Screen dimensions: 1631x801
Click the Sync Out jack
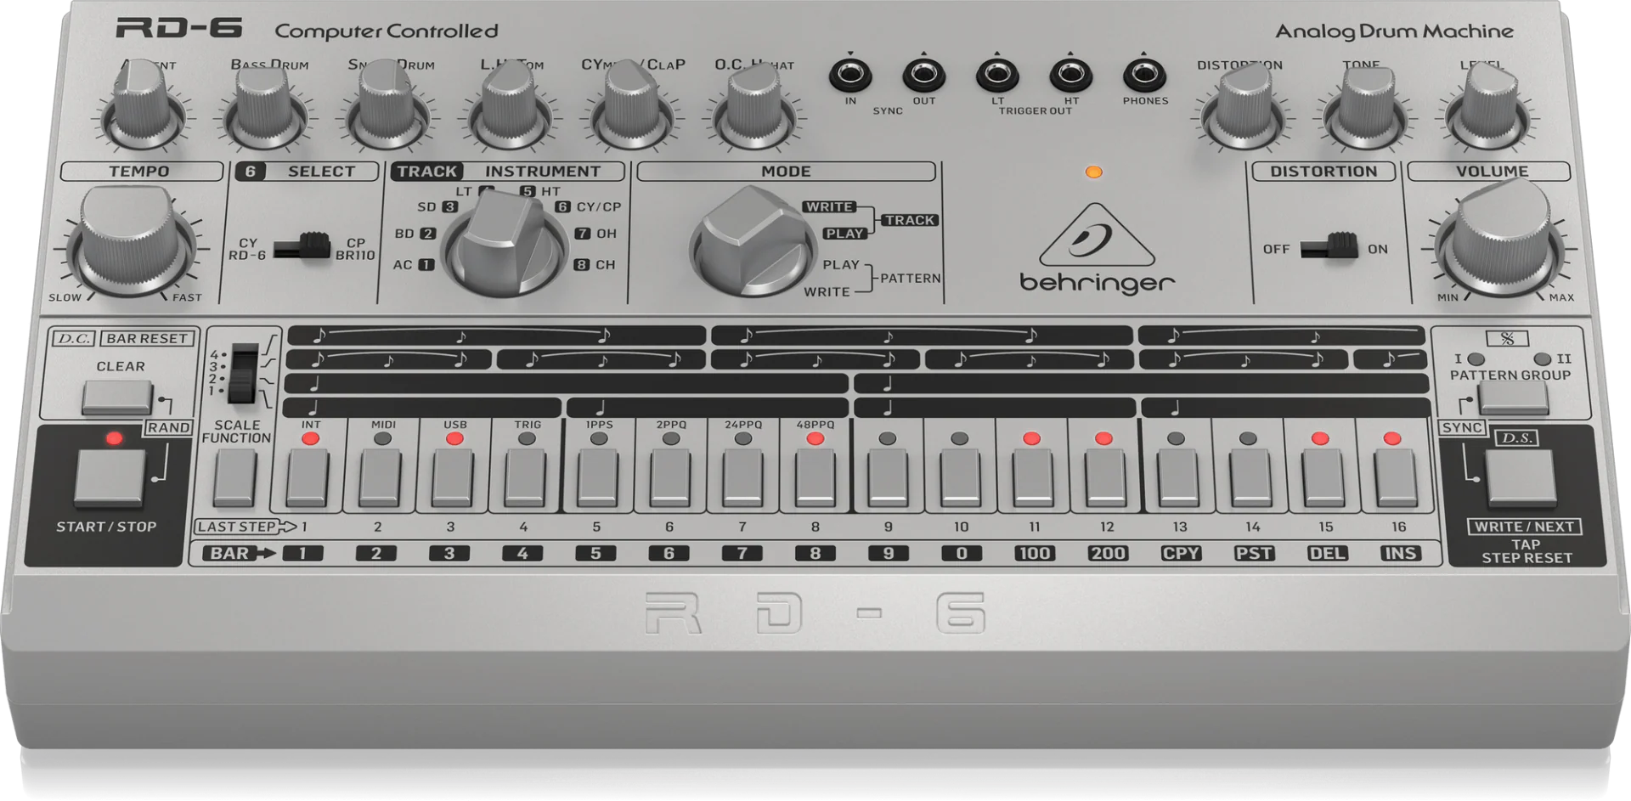923,75
